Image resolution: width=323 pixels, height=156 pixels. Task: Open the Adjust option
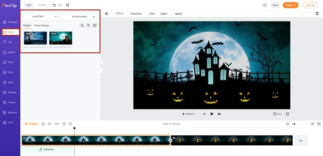point(164,14)
